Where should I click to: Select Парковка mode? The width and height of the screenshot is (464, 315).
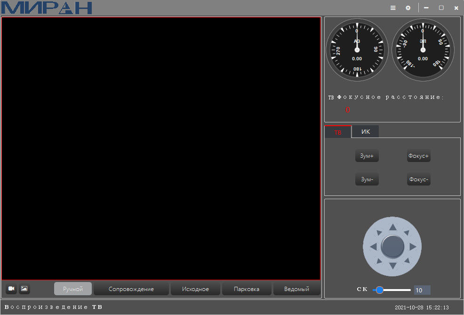click(x=247, y=289)
